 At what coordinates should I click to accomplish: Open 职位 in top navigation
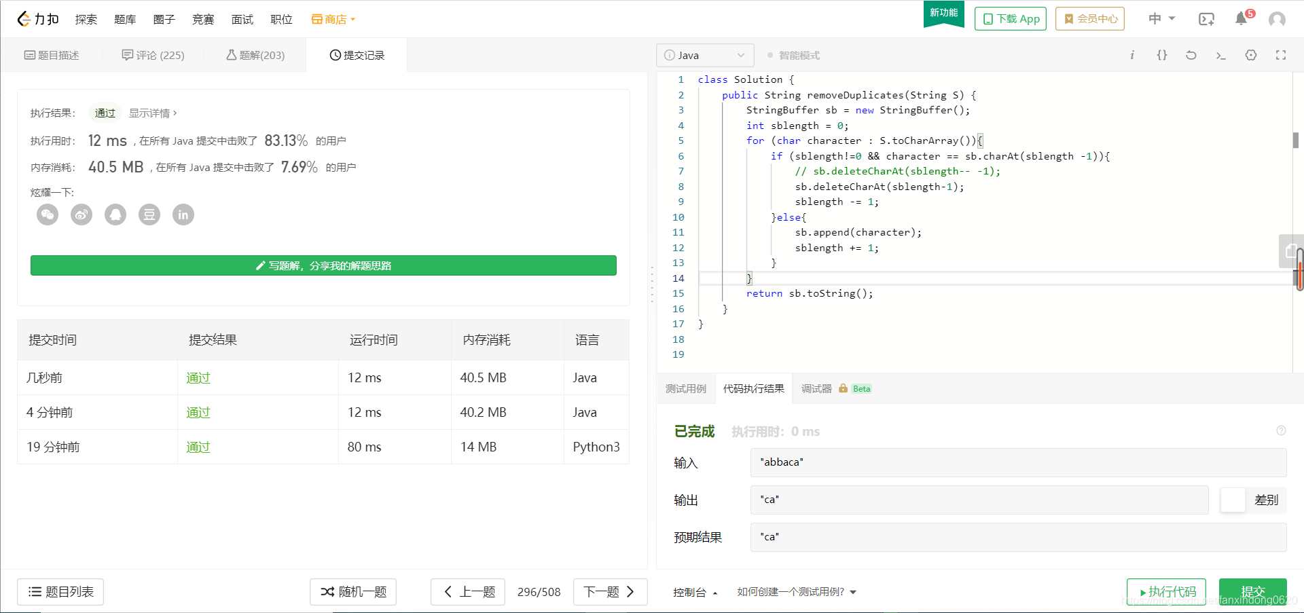pyautogui.click(x=281, y=19)
